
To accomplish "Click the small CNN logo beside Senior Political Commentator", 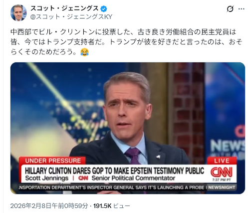I will 83,178.
